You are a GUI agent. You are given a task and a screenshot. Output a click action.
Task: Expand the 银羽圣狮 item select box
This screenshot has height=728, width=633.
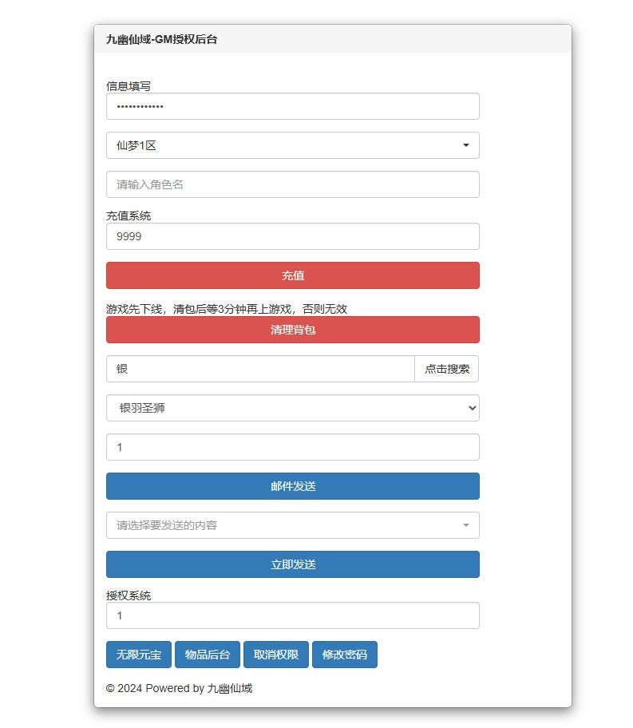pyautogui.click(x=292, y=408)
